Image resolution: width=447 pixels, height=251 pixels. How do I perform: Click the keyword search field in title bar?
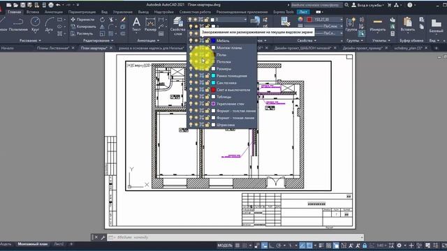[316, 5]
